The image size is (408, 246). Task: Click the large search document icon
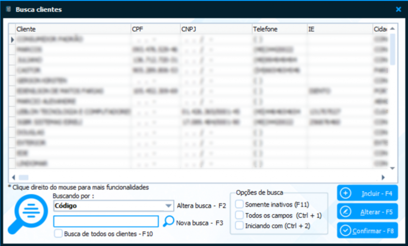coord(27,214)
